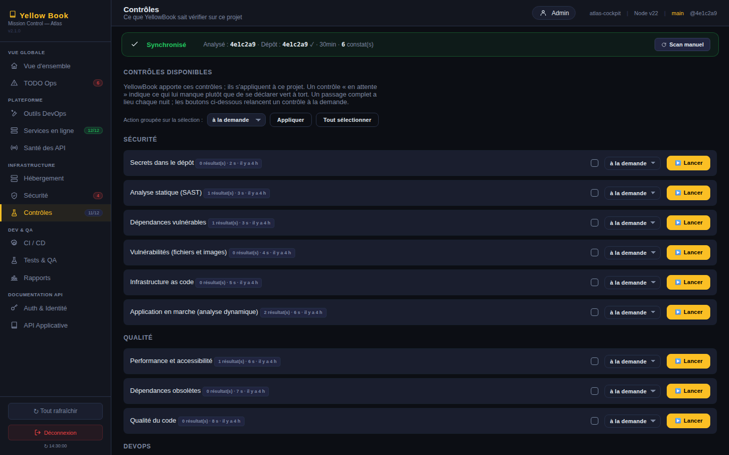
Task: Click the Tests & QA flask icon
Action: click(14, 260)
